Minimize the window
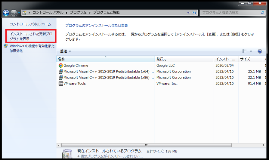Screen dimensions: 269x160 coord(242,3)
